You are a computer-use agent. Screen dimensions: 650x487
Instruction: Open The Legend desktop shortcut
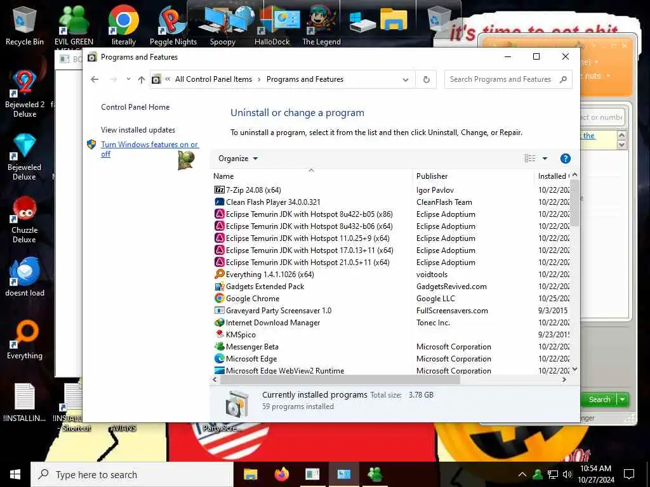click(x=321, y=25)
